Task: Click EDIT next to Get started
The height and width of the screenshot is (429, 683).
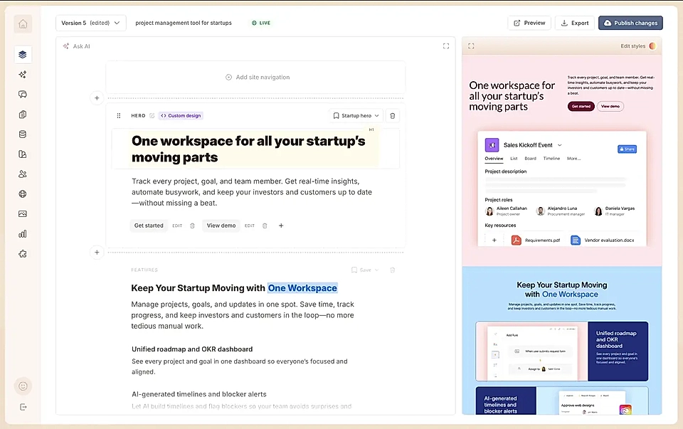Action: [x=177, y=226]
